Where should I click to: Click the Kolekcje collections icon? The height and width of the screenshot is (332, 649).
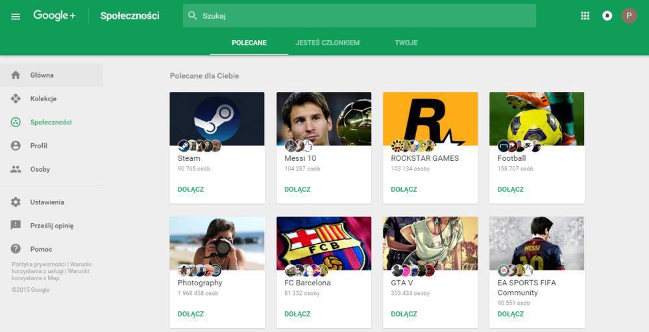coord(16,99)
